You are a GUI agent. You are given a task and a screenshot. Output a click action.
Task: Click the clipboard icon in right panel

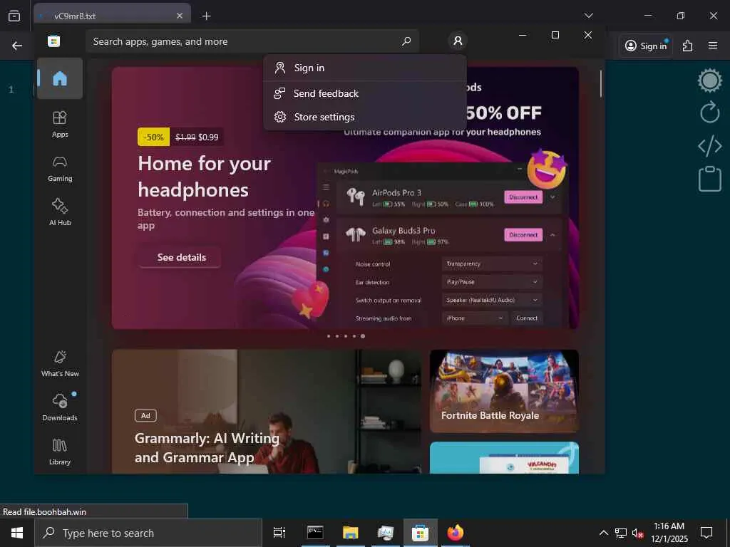[x=709, y=179]
